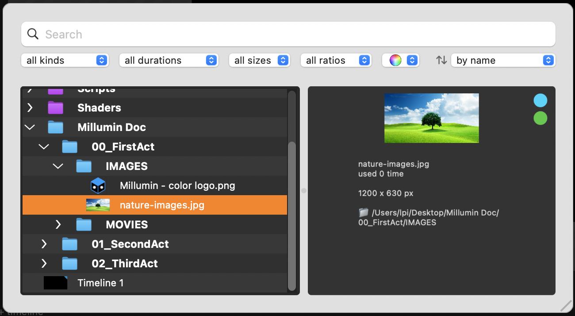Screen dimensions: 575x316
Task: Collapse the 00_FirstAct folder
Action: pyautogui.click(x=44, y=147)
